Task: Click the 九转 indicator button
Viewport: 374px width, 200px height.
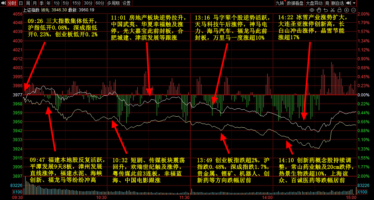Action: coord(280,3)
